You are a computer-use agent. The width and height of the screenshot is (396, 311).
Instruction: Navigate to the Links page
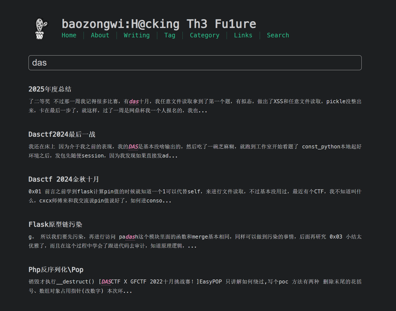(x=243, y=35)
